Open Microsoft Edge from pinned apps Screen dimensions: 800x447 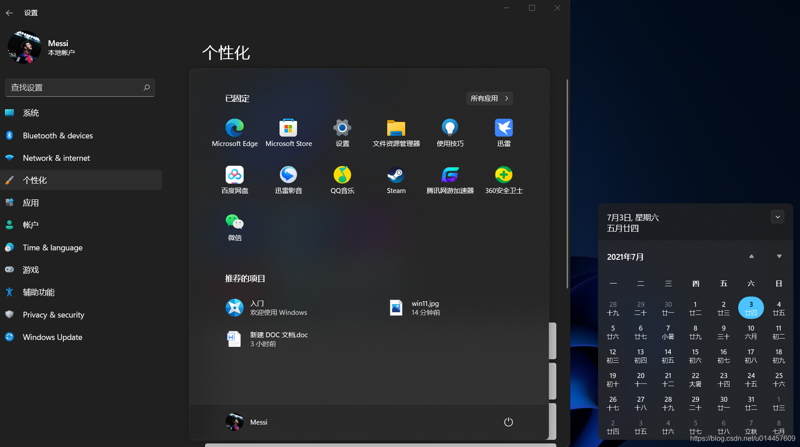coord(235,133)
